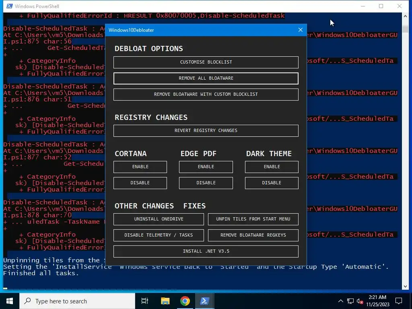This screenshot has width=412, height=309.
Task: Disable Dark Theme
Action: pos(272,183)
